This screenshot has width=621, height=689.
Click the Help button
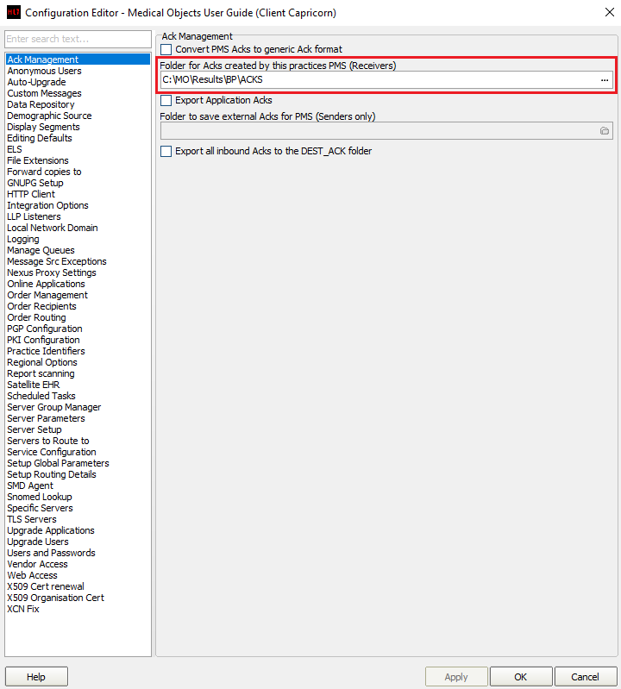point(36,677)
